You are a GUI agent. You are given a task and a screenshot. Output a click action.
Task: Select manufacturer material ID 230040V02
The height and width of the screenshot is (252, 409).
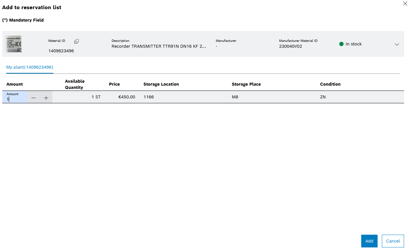291,46
